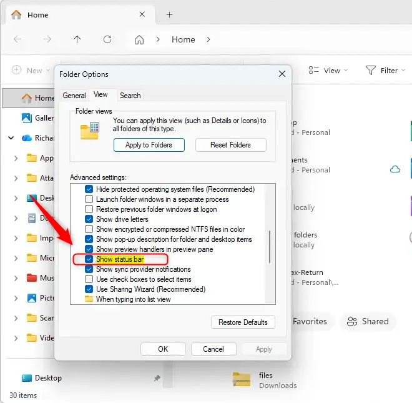Viewport: 412px width, 403px height.
Task: Close the Home tab
Action: (x=142, y=14)
